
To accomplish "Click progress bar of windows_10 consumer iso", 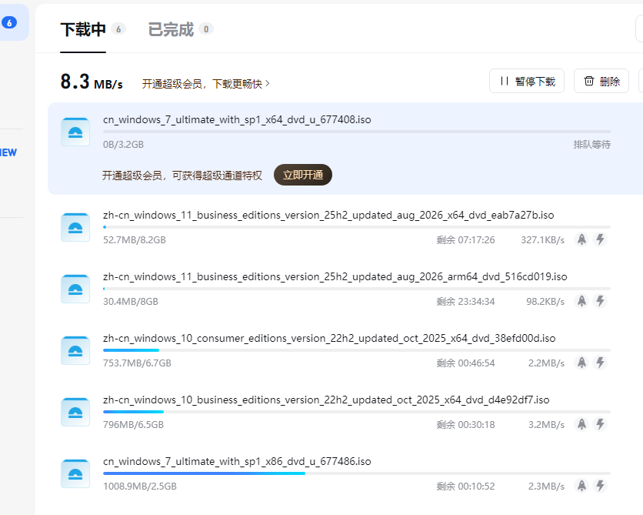I will [357, 350].
